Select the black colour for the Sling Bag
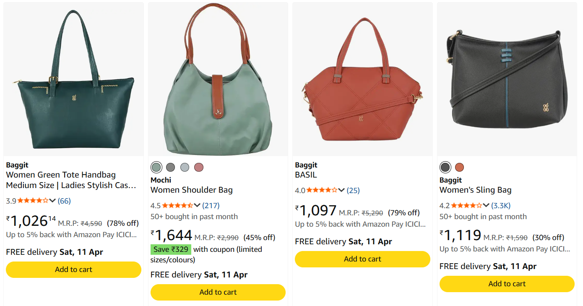 click(x=445, y=167)
